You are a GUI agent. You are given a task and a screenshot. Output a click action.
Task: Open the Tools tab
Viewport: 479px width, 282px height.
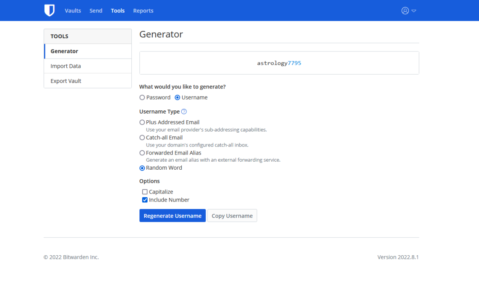[x=118, y=11]
